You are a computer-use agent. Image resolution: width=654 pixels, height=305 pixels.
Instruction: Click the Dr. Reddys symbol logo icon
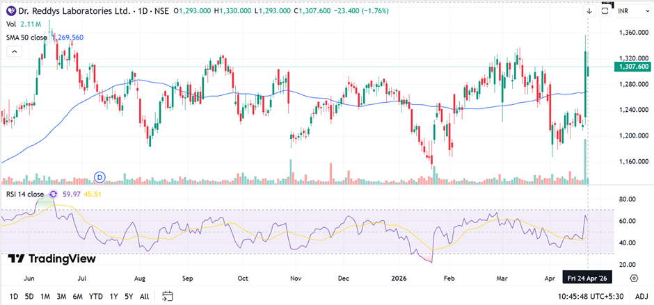pyautogui.click(x=10, y=12)
